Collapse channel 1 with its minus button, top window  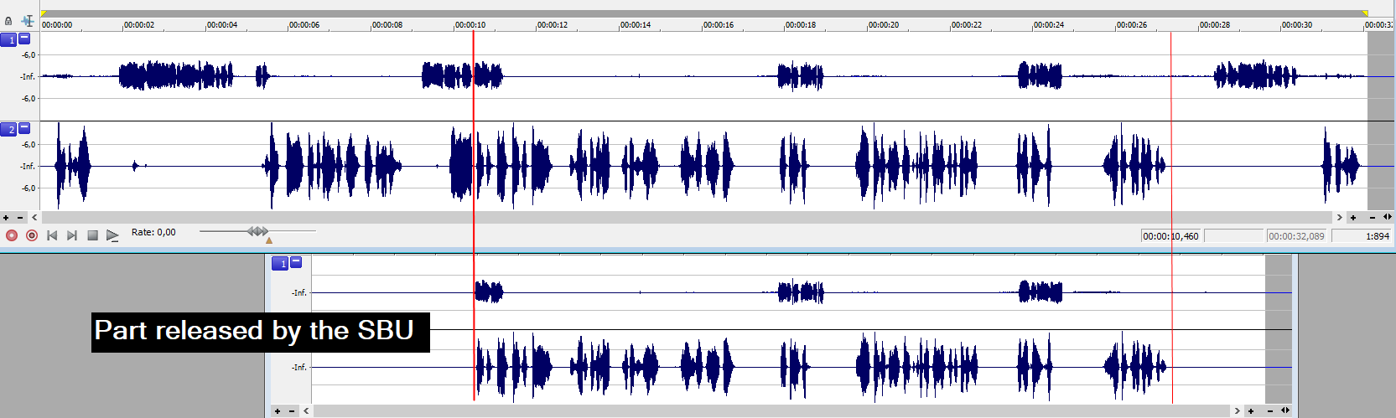coord(24,39)
